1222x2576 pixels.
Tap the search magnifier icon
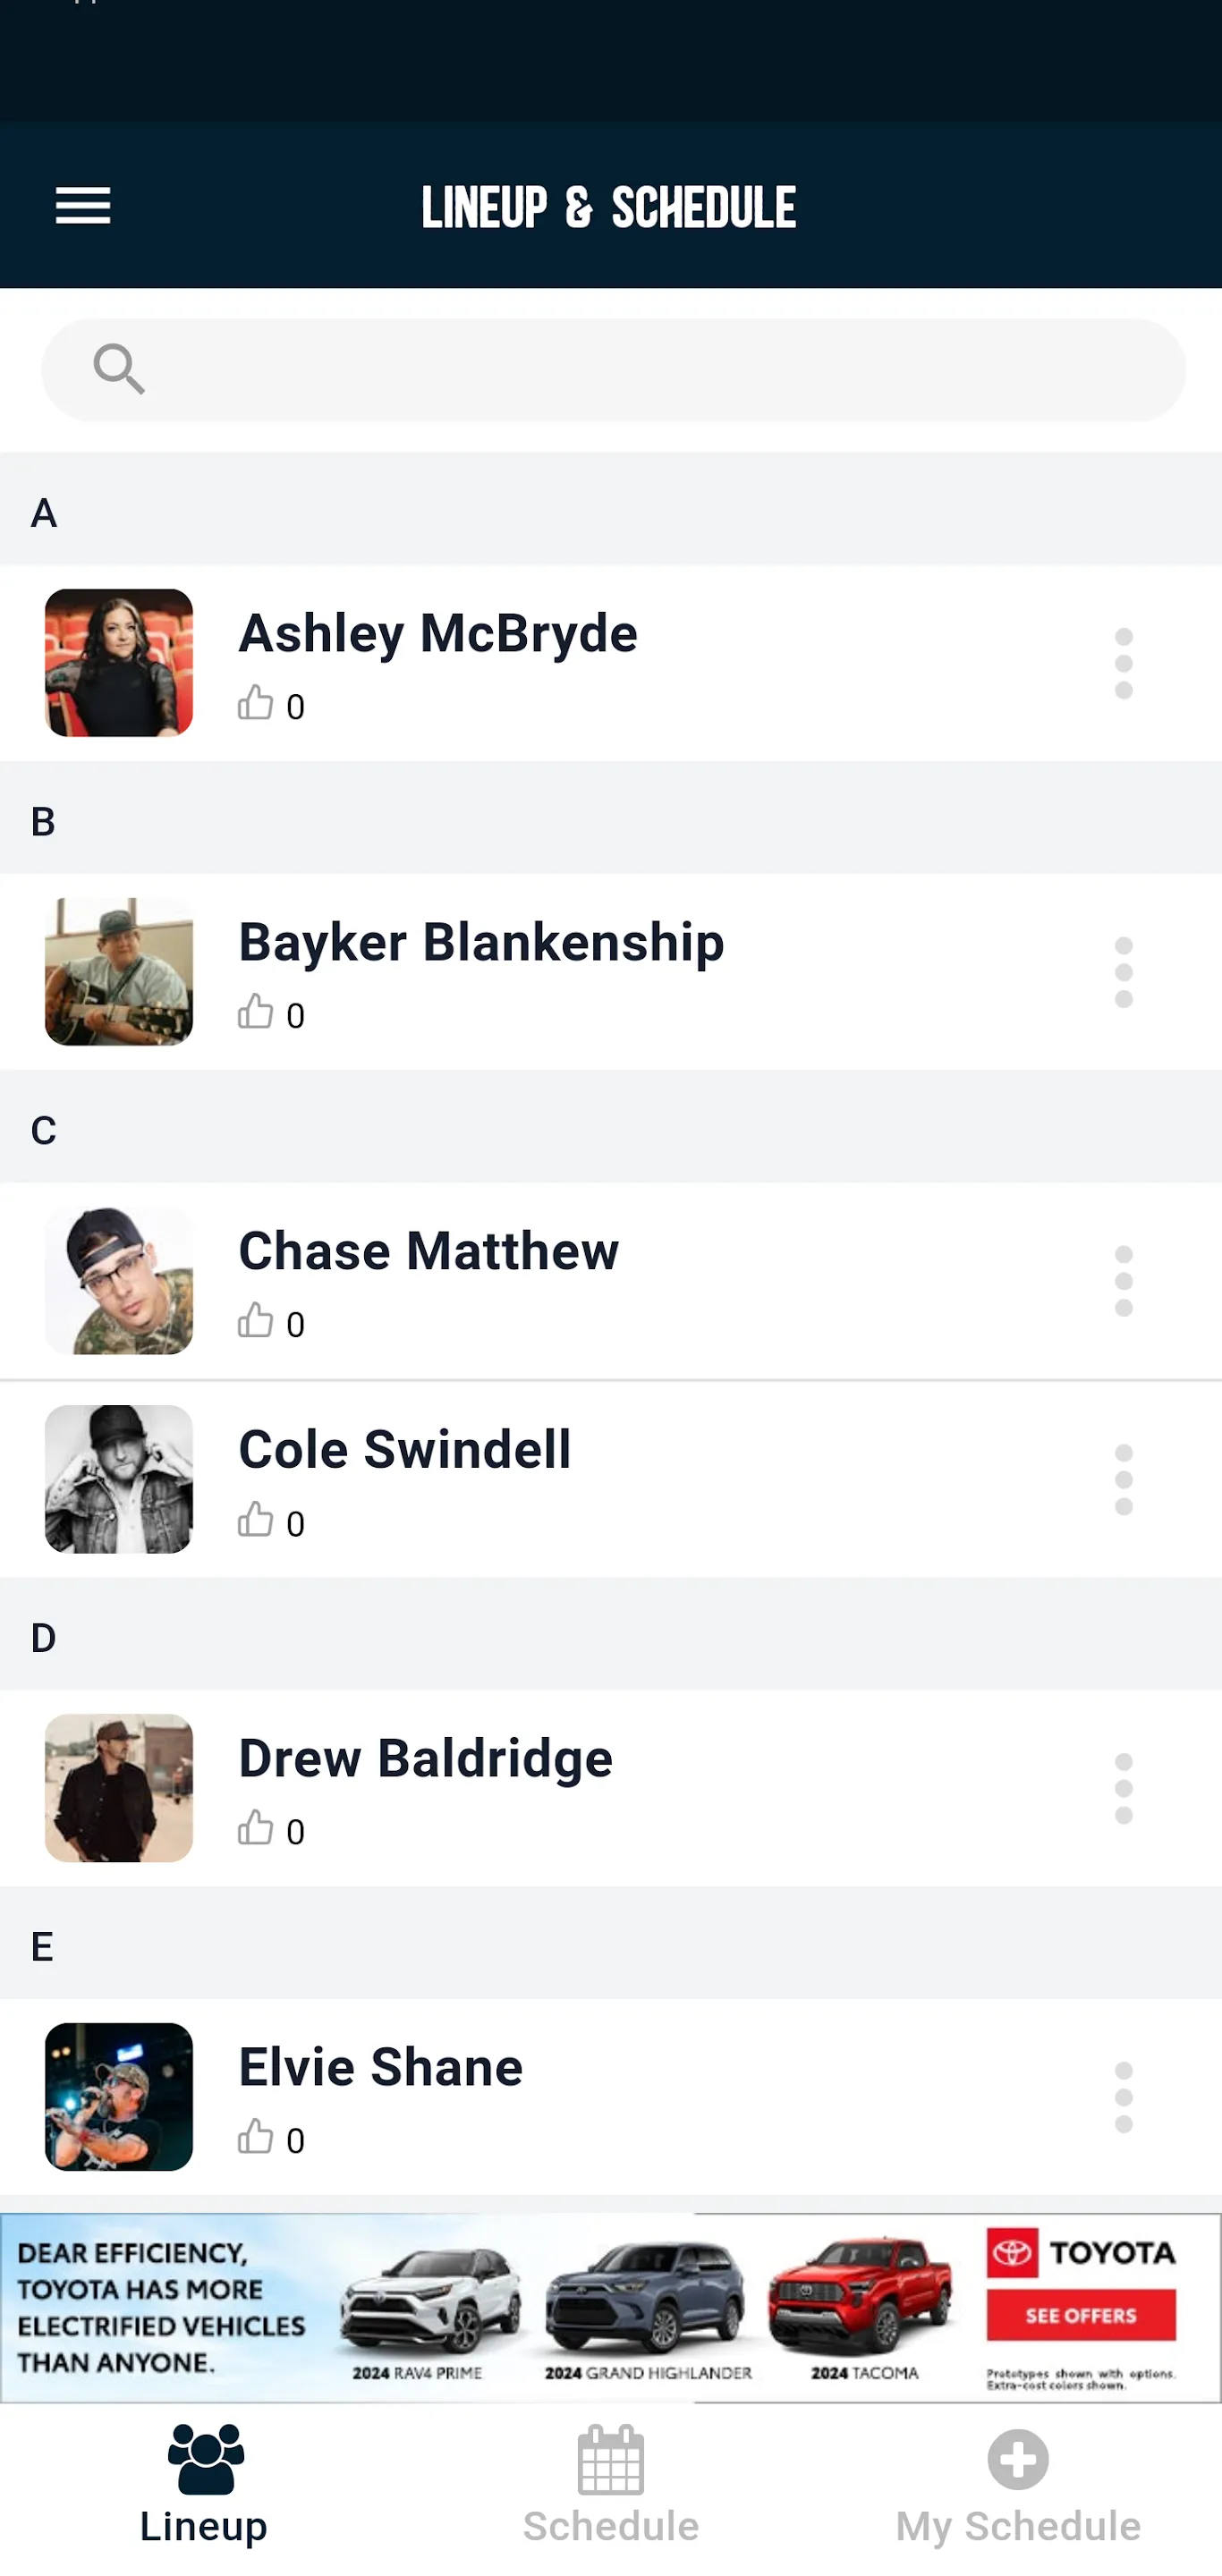click(x=119, y=369)
